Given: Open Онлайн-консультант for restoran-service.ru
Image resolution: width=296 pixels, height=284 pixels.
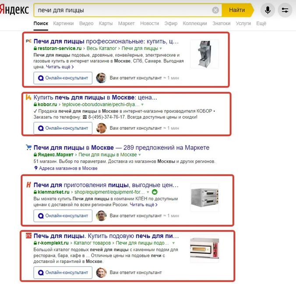Looking at the screenshot, I should tap(63, 78).
